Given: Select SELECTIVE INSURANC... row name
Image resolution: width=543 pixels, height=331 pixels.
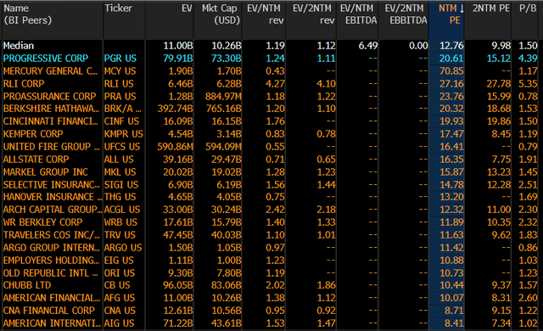Looking at the screenshot, I should point(51,184).
